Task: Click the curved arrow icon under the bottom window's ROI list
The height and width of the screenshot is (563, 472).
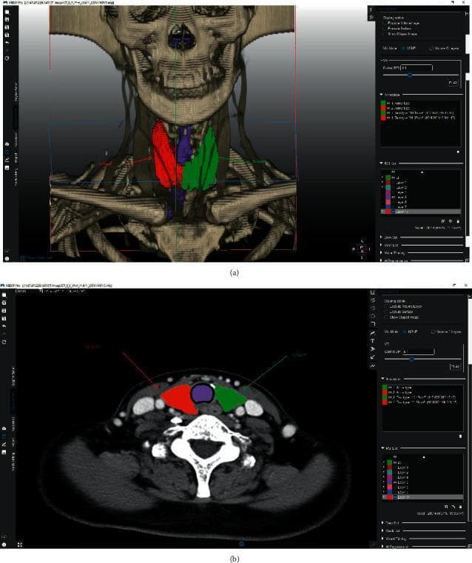Action: [x=454, y=507]
